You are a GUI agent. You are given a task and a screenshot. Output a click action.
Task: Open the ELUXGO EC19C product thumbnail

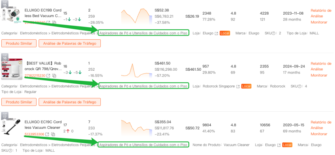point(12,127)
